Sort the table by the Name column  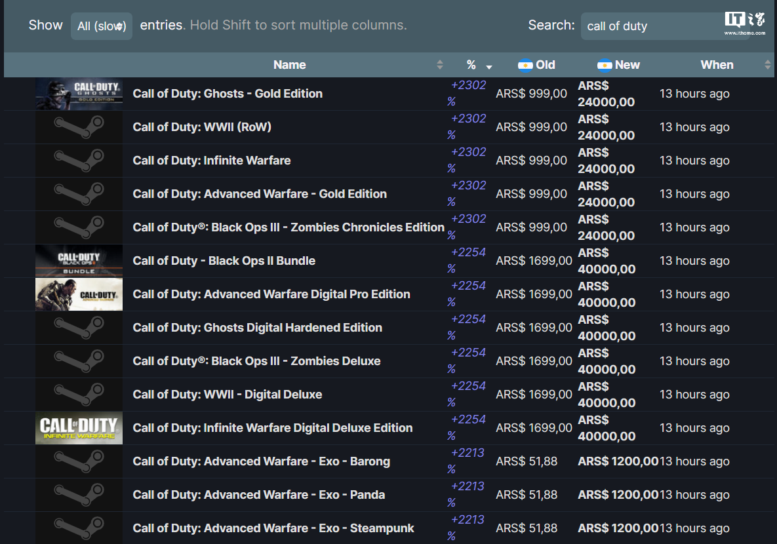(x=289, y=65)
